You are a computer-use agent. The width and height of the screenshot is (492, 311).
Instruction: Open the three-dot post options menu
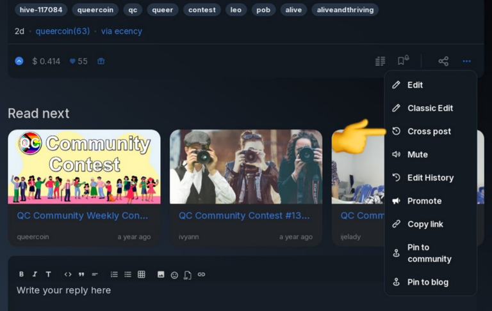coord(466,61)
